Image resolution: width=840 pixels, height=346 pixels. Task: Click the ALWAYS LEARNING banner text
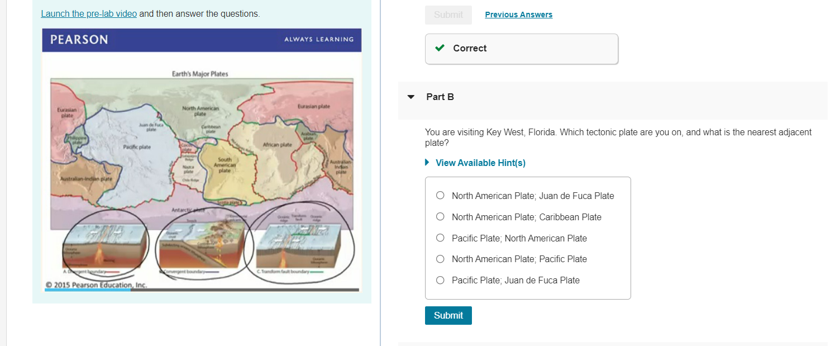pyautogui.click(x=319, y=40)
